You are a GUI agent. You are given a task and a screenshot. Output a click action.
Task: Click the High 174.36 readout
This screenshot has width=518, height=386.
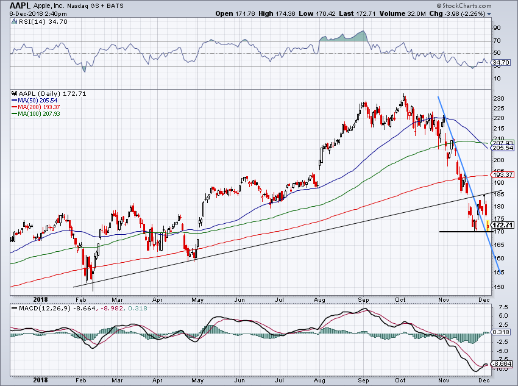point(277,13)
